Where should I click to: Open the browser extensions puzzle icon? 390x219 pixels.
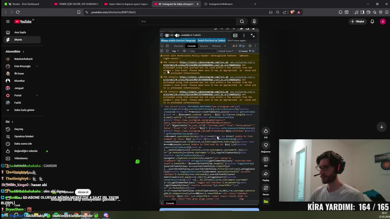(340, 12)
